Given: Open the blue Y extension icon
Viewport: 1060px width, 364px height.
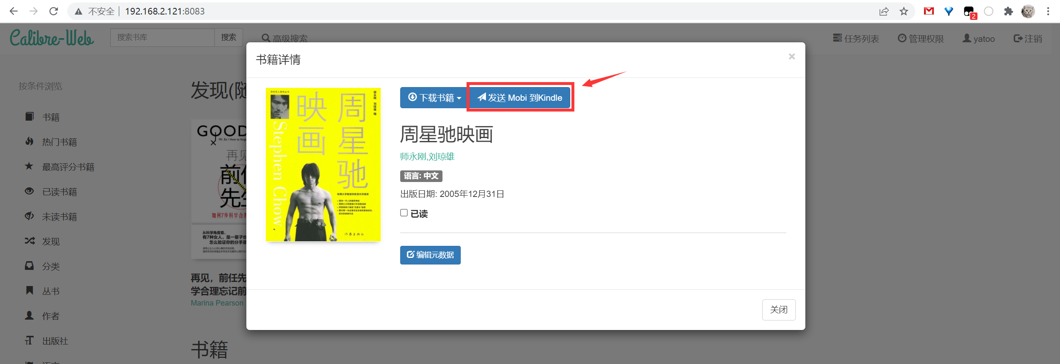Looking at the screenshot, I should tap(948, 12).
